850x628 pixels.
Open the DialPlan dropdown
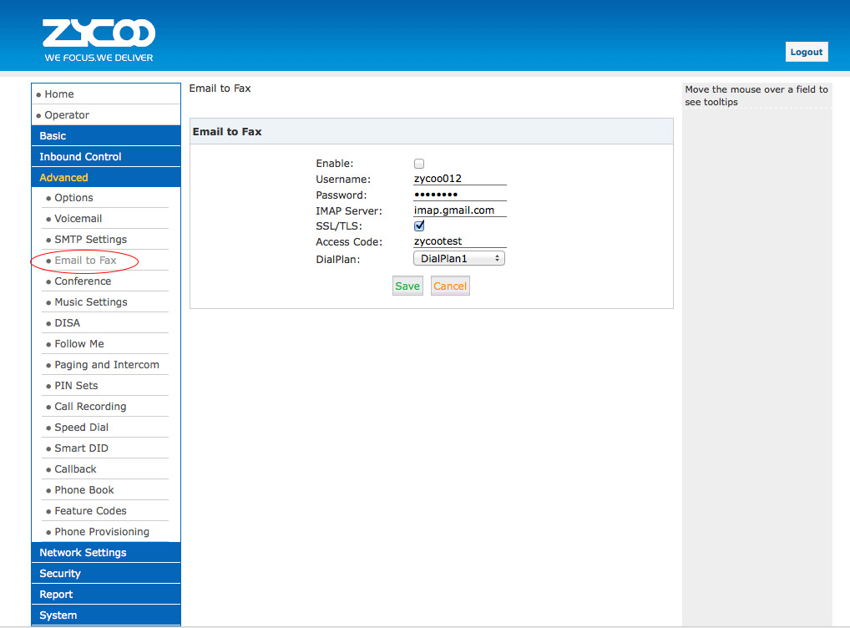click(459, 259)
